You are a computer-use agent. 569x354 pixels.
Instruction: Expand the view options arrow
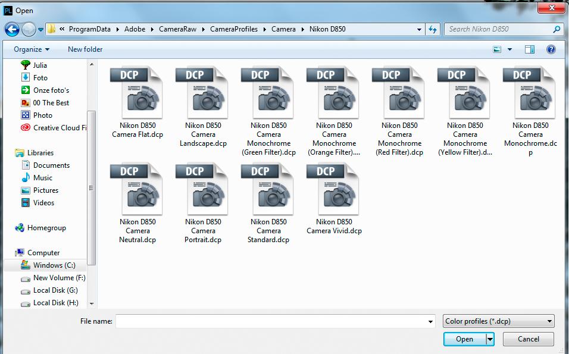pos(509,49)
